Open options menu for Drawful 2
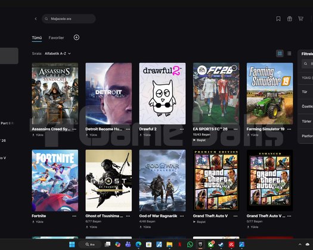 [182, 129]
